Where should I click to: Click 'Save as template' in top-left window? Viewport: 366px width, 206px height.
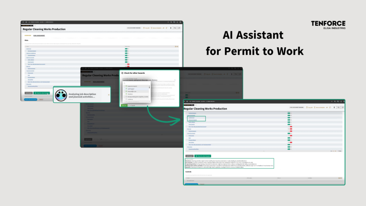[156, 28]
